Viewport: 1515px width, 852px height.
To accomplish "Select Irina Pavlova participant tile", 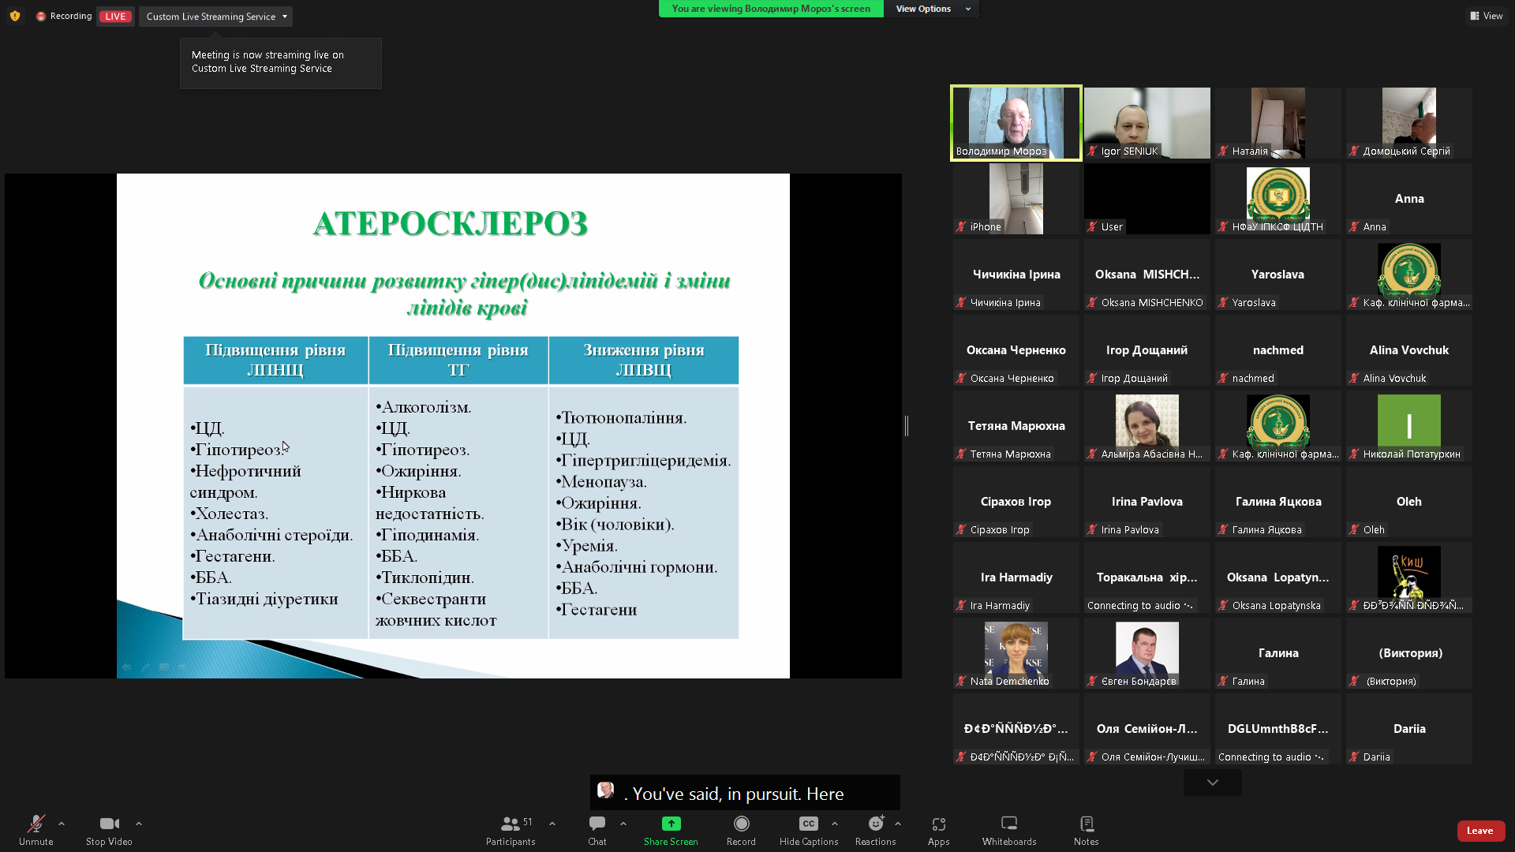I will coord(1147,502).
